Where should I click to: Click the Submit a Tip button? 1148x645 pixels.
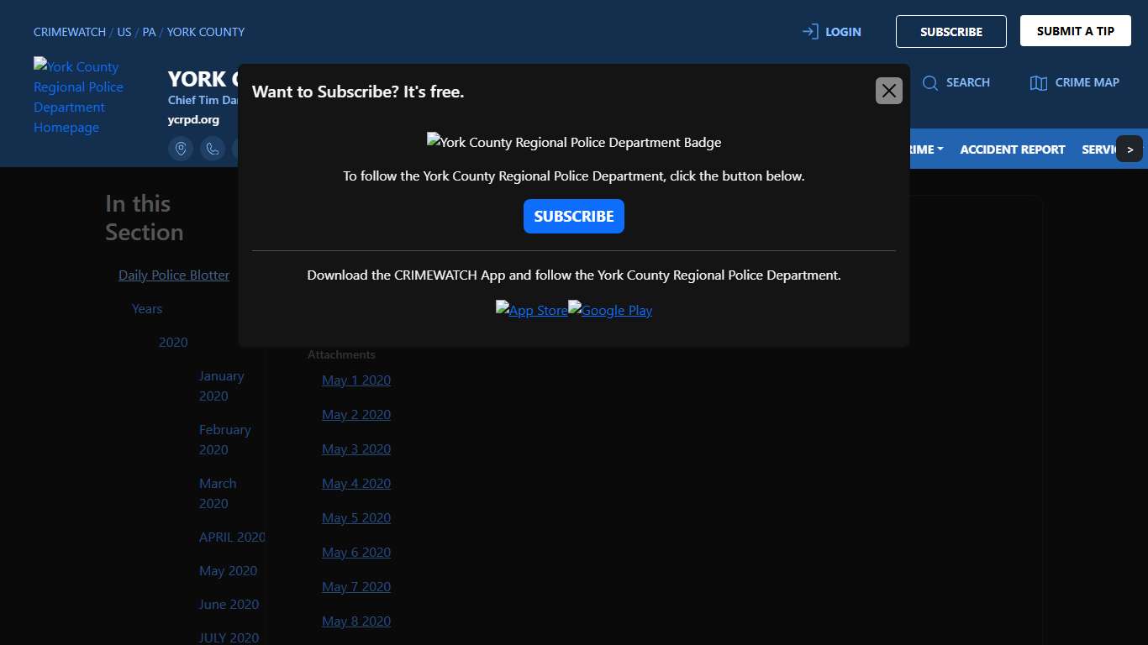(x=1075, y=31)
